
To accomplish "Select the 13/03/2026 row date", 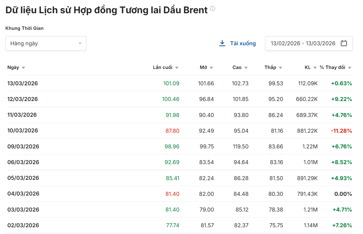I will [23, 83].
